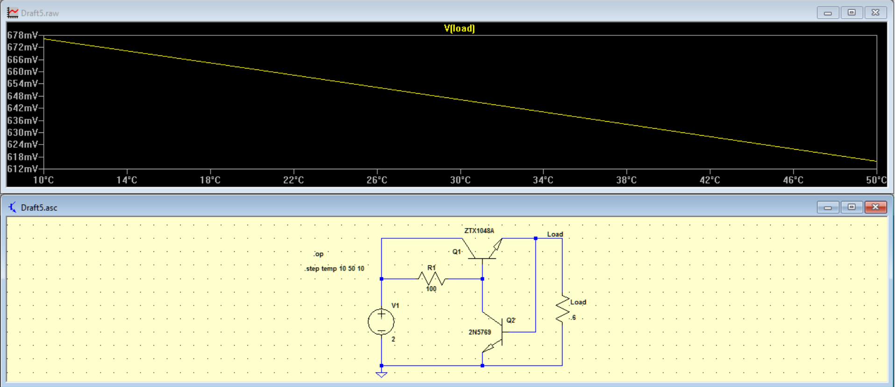Select the Q2 transistor symbol
Viewport: 895px width, 387px height.
(x=493, y=332)
